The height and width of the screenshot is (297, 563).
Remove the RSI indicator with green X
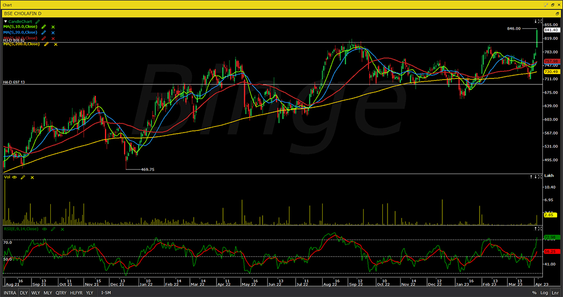point(62,229)
